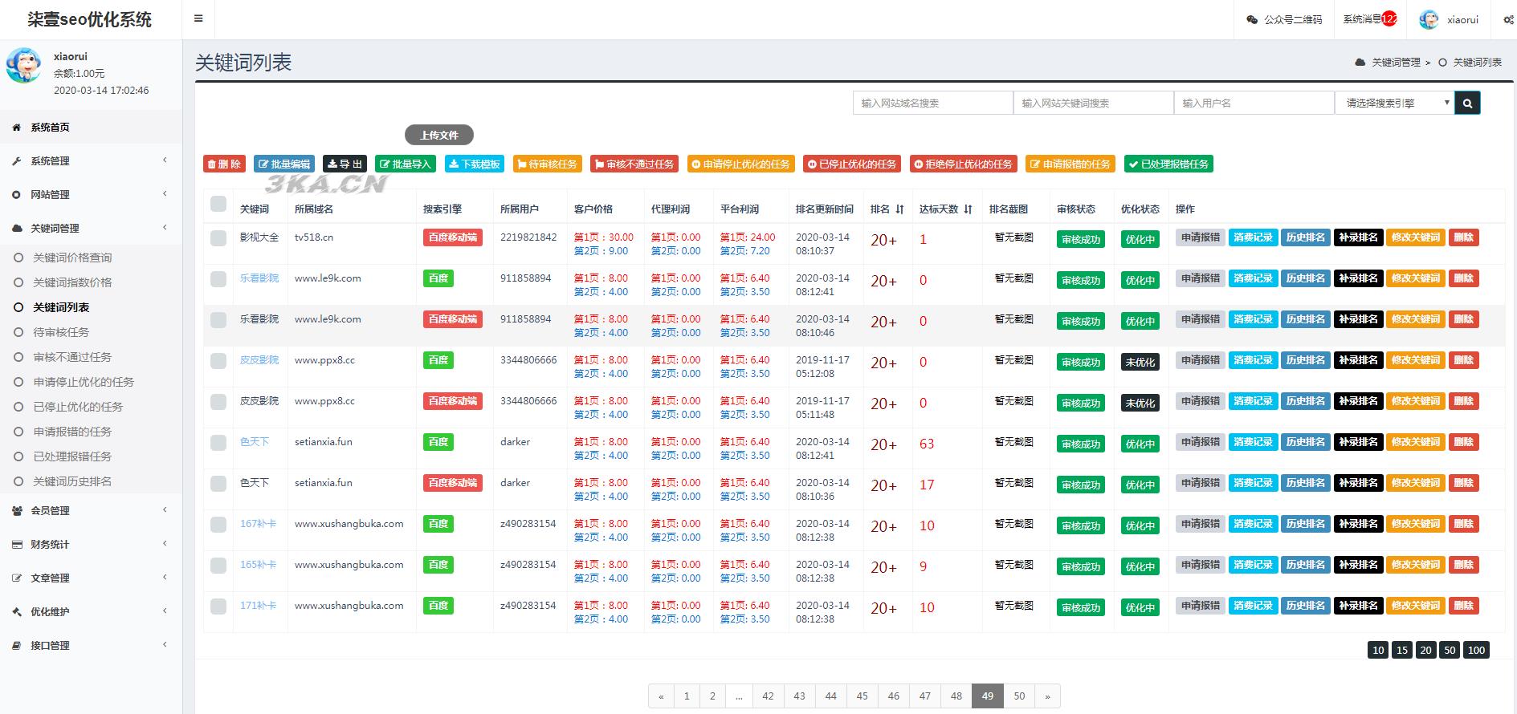Click the xiaorui avatar in header

click(1429, 20)
